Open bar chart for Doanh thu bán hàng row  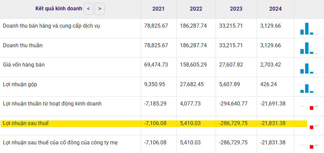(x=309, y=29)
